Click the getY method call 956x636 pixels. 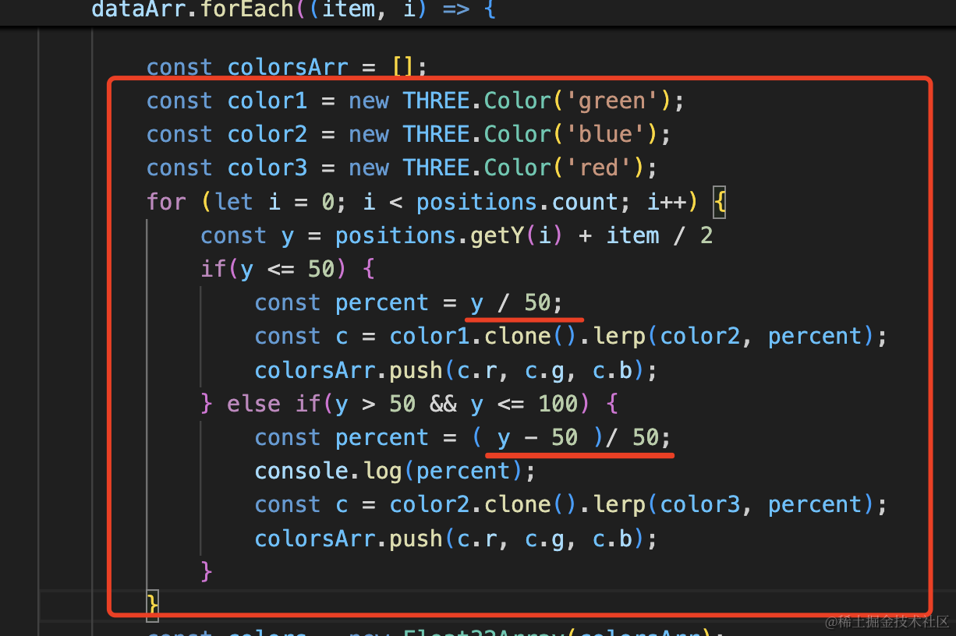click(x=497, y=235)
